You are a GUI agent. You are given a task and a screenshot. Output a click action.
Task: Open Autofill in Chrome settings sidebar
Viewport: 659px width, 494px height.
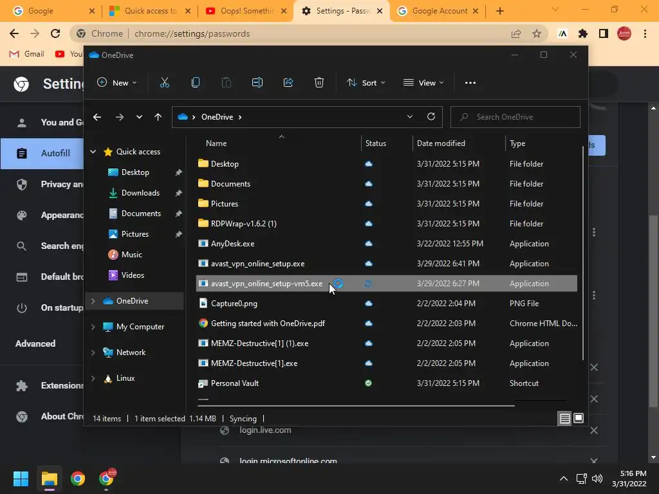coord(42,153)
